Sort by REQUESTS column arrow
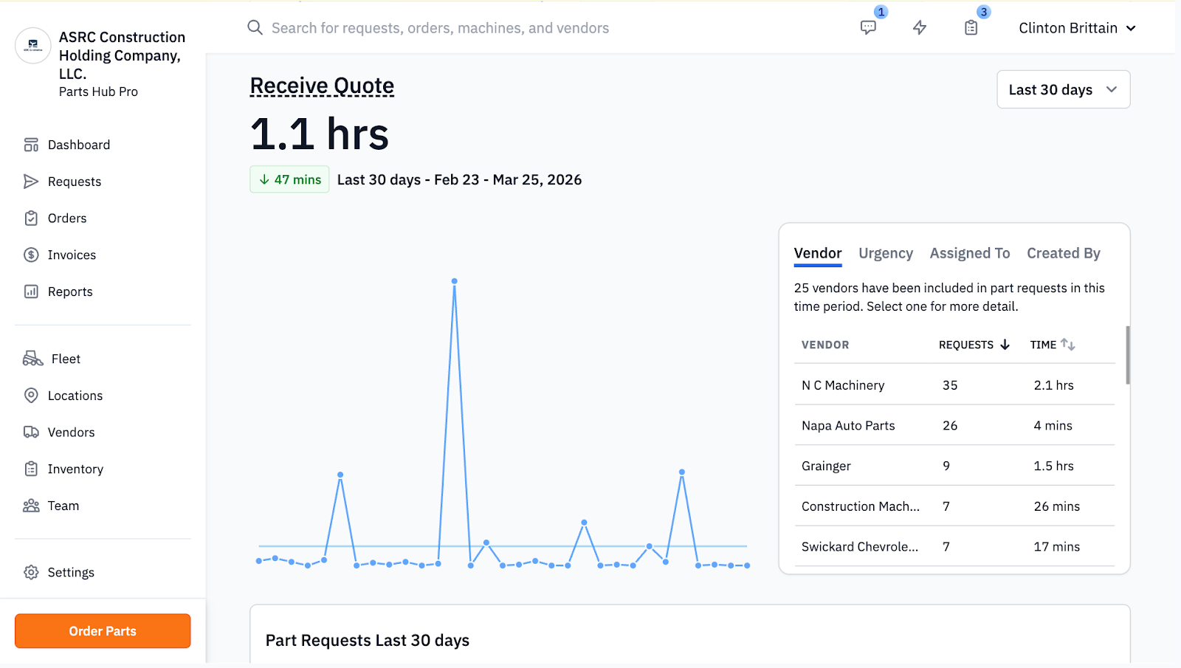Image resolution: width=1181 pixels, height=668 pixels. 1005,345
